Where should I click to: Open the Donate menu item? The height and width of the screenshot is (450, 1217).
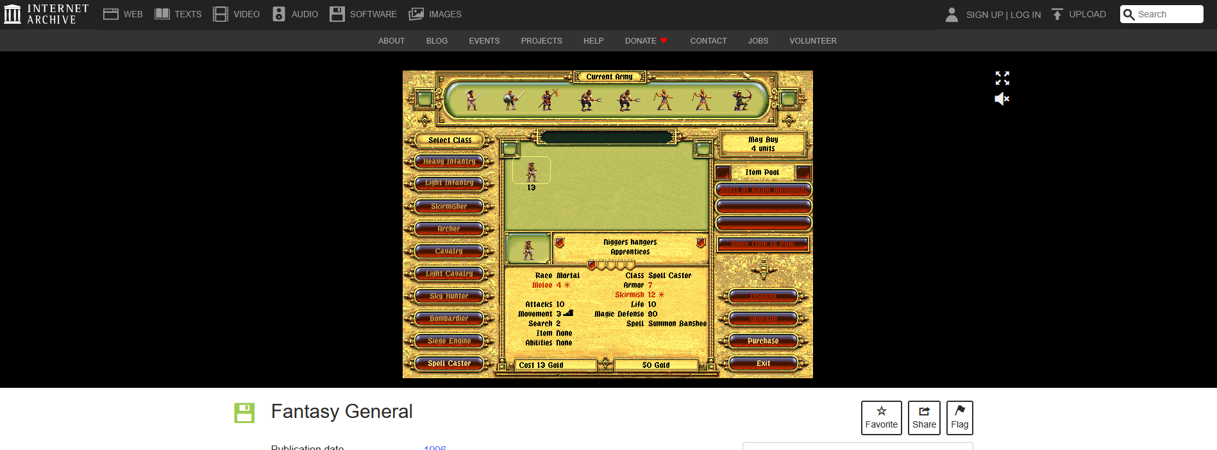point(646,40)
